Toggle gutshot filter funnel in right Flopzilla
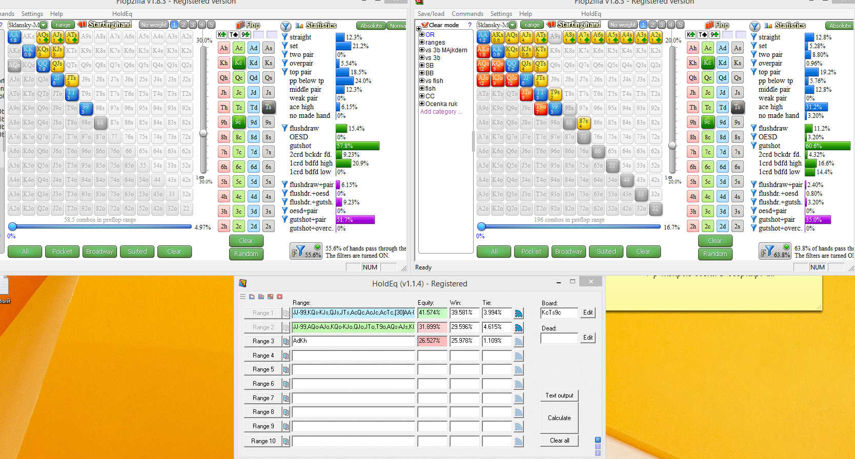This screenshot has height=459, width=855. 754,145
